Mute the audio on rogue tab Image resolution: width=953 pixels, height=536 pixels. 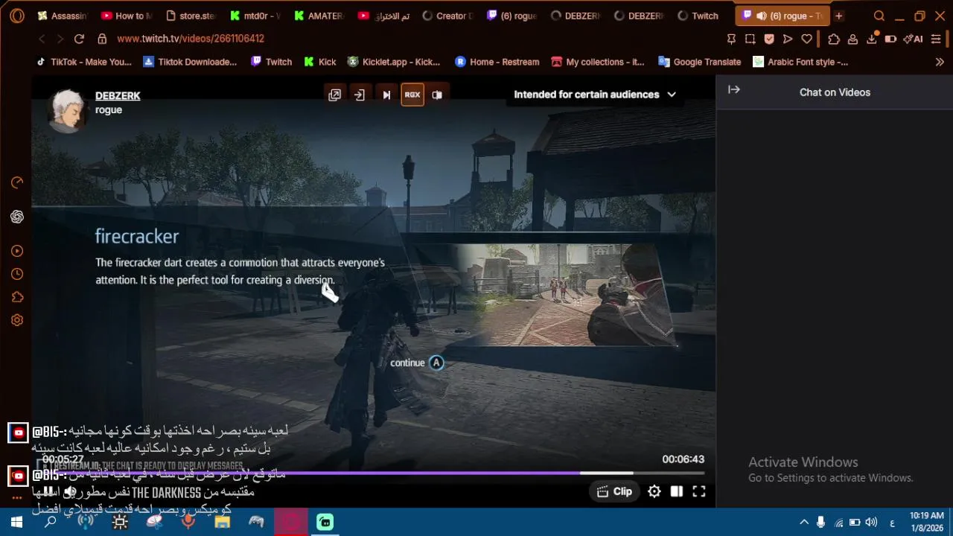761,16
